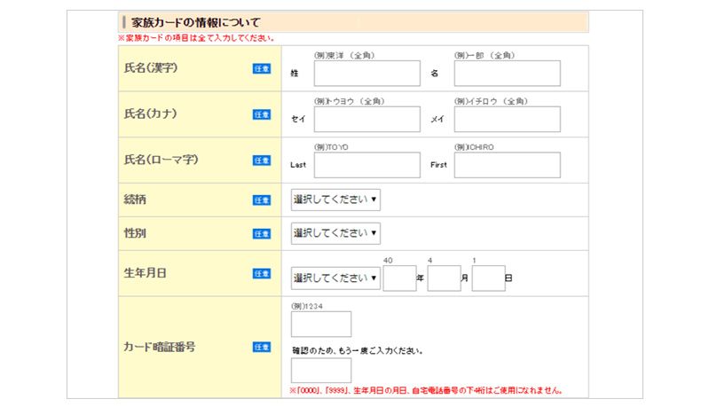Click the (例)TOYO example hint
Viewport: 709px width, 407px height.
coord(332,147)
